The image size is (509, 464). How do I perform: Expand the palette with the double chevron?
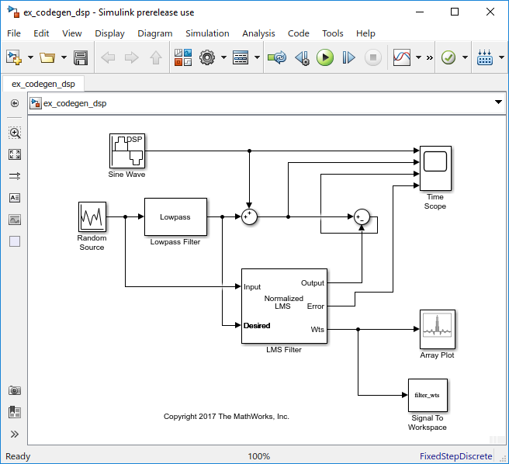(x=15, y=435)
